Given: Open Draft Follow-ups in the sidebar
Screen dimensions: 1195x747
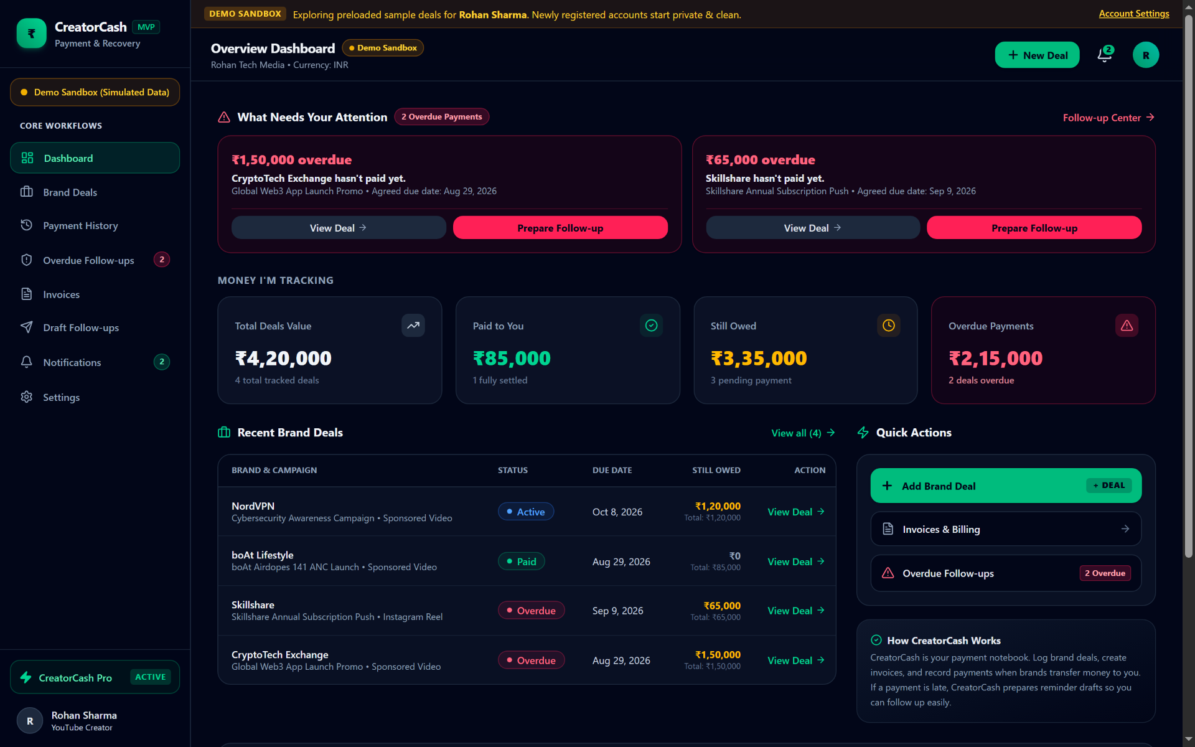Looking at the screenshot, I should coord(95,328).
